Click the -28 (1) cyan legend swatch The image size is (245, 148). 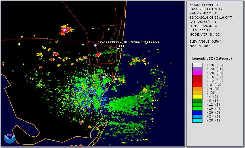tap(197, 120)
